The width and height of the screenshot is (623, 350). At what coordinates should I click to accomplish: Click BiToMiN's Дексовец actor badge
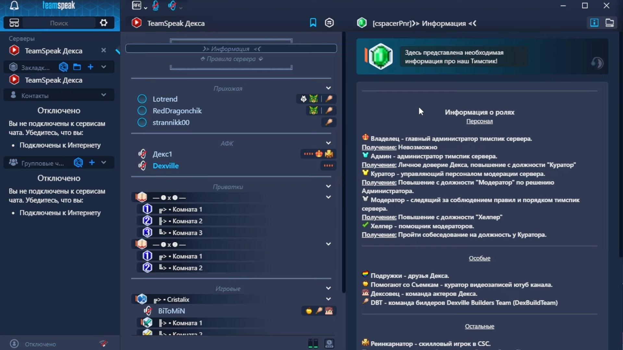[x=329, y=311]
